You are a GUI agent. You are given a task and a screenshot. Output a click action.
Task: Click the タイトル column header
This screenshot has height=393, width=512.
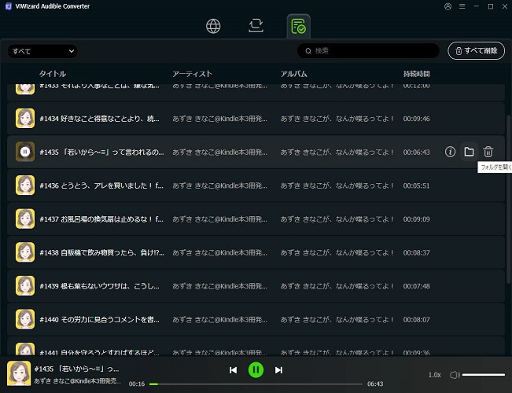coord(53,74)
